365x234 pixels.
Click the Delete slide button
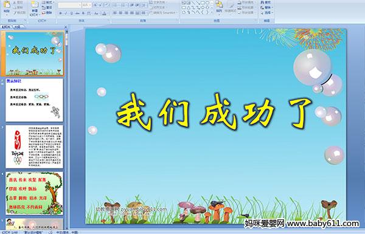point(47,13)
